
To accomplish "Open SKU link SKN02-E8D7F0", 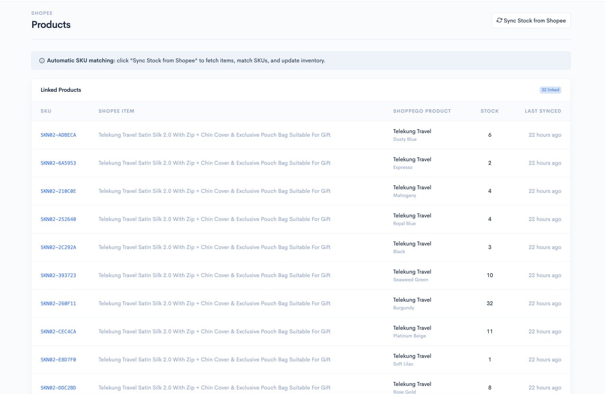I will pyautogui.click(x=58, y=359).
